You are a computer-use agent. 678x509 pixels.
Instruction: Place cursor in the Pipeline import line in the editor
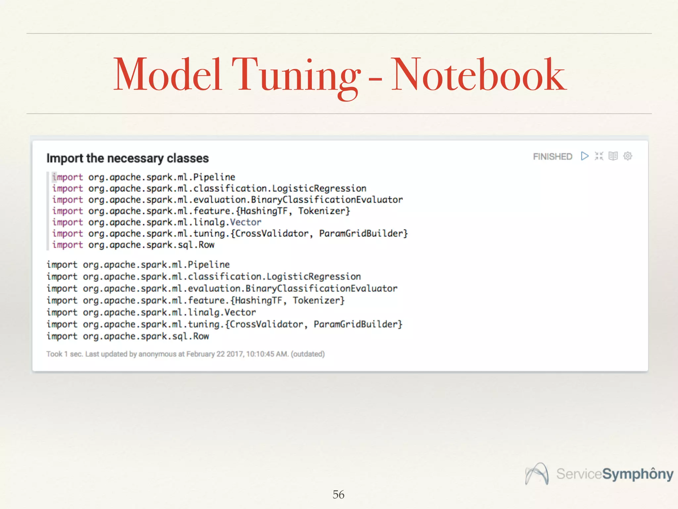point(214,177)
